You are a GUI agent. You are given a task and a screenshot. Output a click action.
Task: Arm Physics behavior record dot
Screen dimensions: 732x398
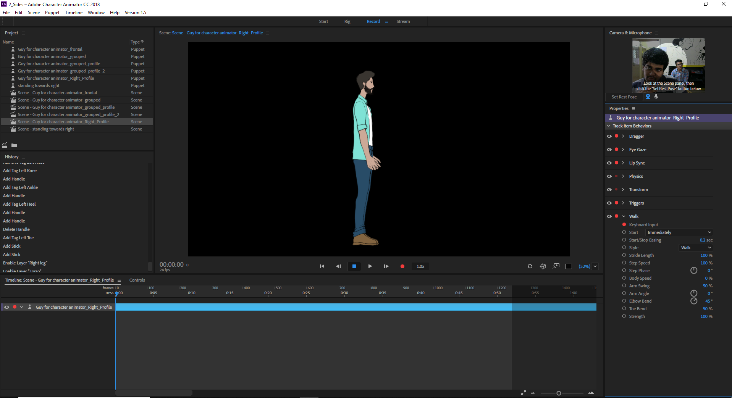point(616,176)
